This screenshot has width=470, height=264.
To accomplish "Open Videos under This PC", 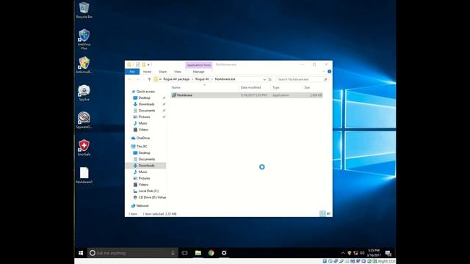I will pyautogui.click(x=143, y=185).
